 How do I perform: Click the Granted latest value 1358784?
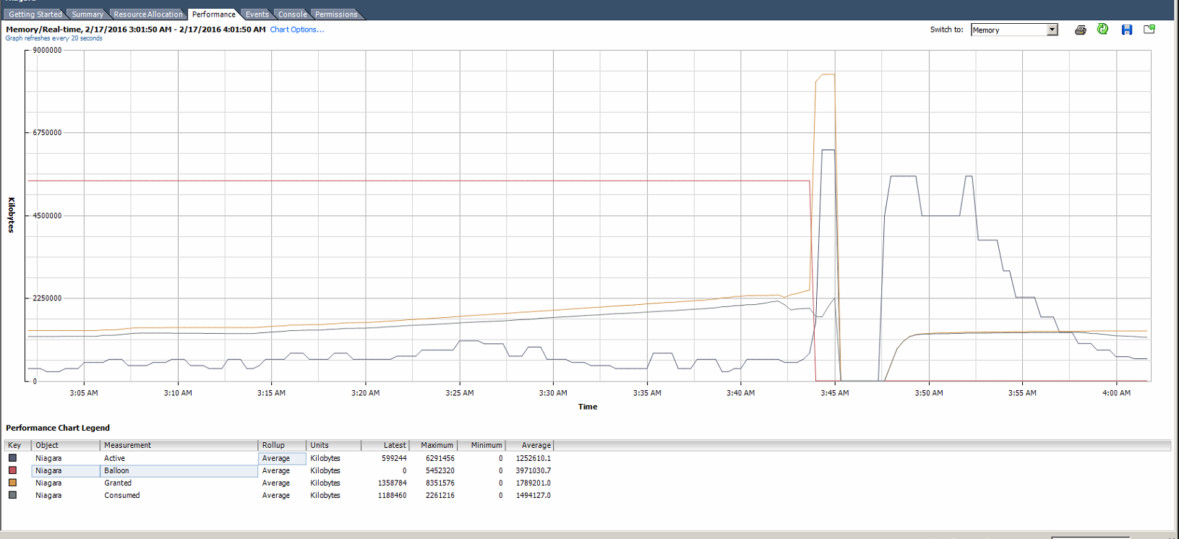pyautogui.click(x=392, y=483)
